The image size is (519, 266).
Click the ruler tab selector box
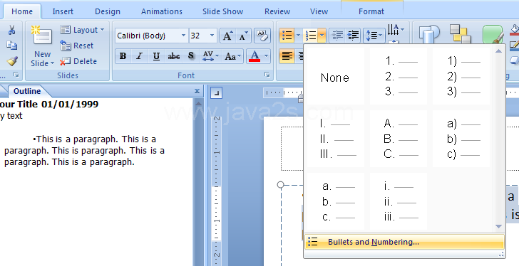pyautogui.click(x=217, y=93)
